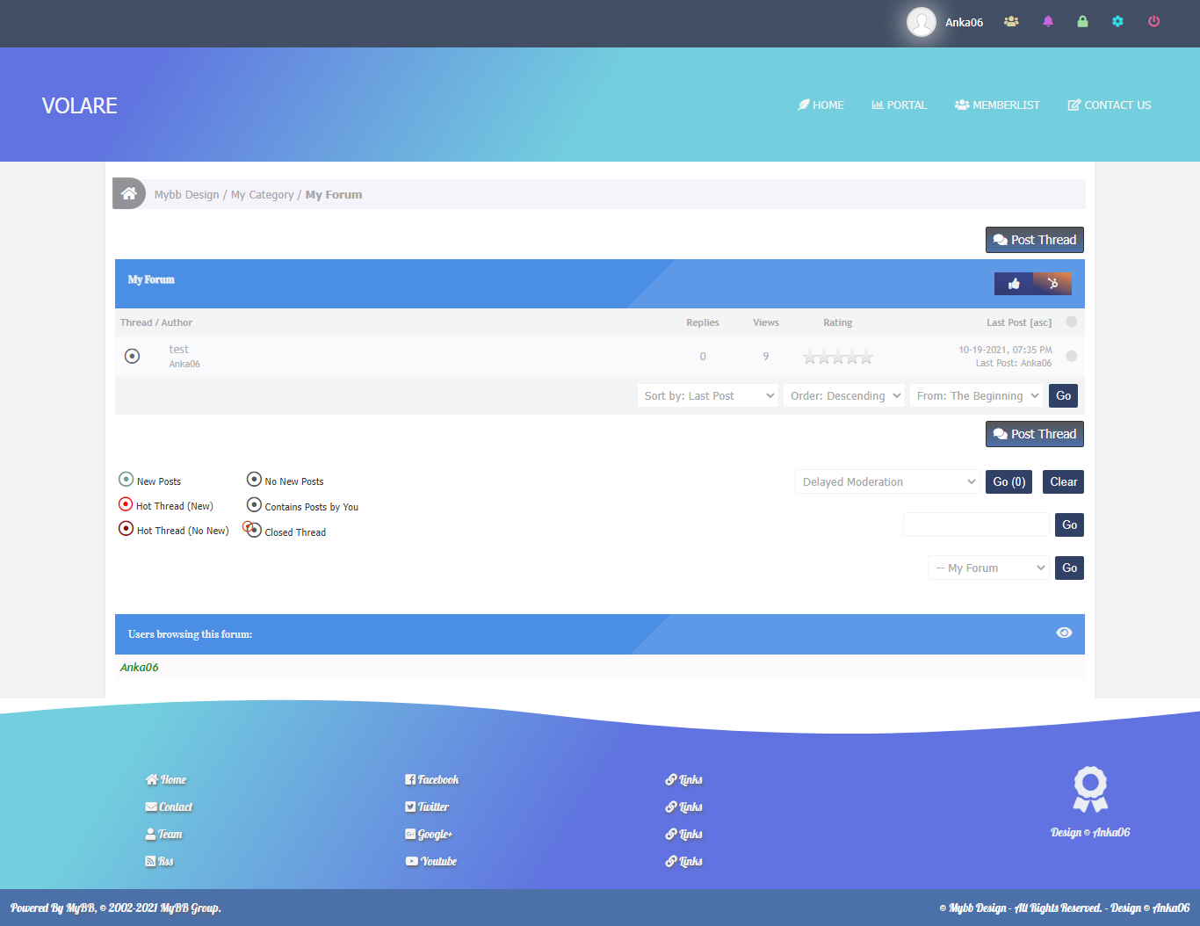Click the 5-star rating on test thread
Image resolution: width=1200 pixels, height=926 pixels.
(866, 358)
